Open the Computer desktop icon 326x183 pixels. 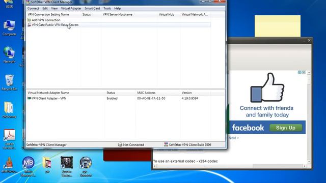9,28
